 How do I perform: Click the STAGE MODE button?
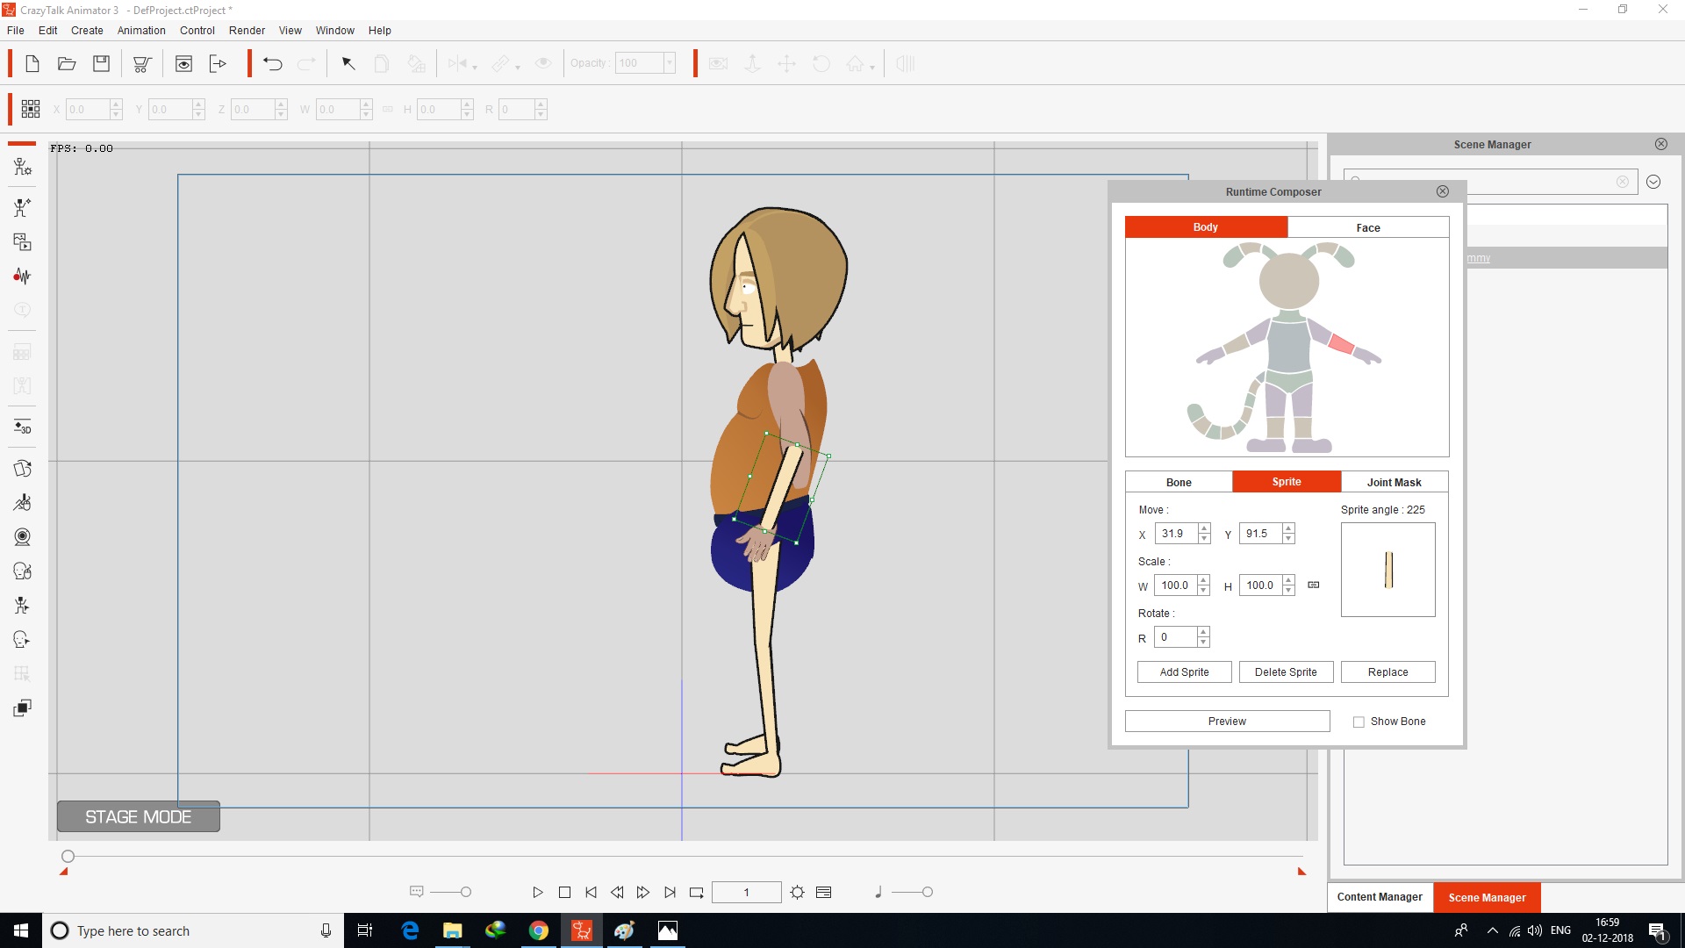coord(139,817)
